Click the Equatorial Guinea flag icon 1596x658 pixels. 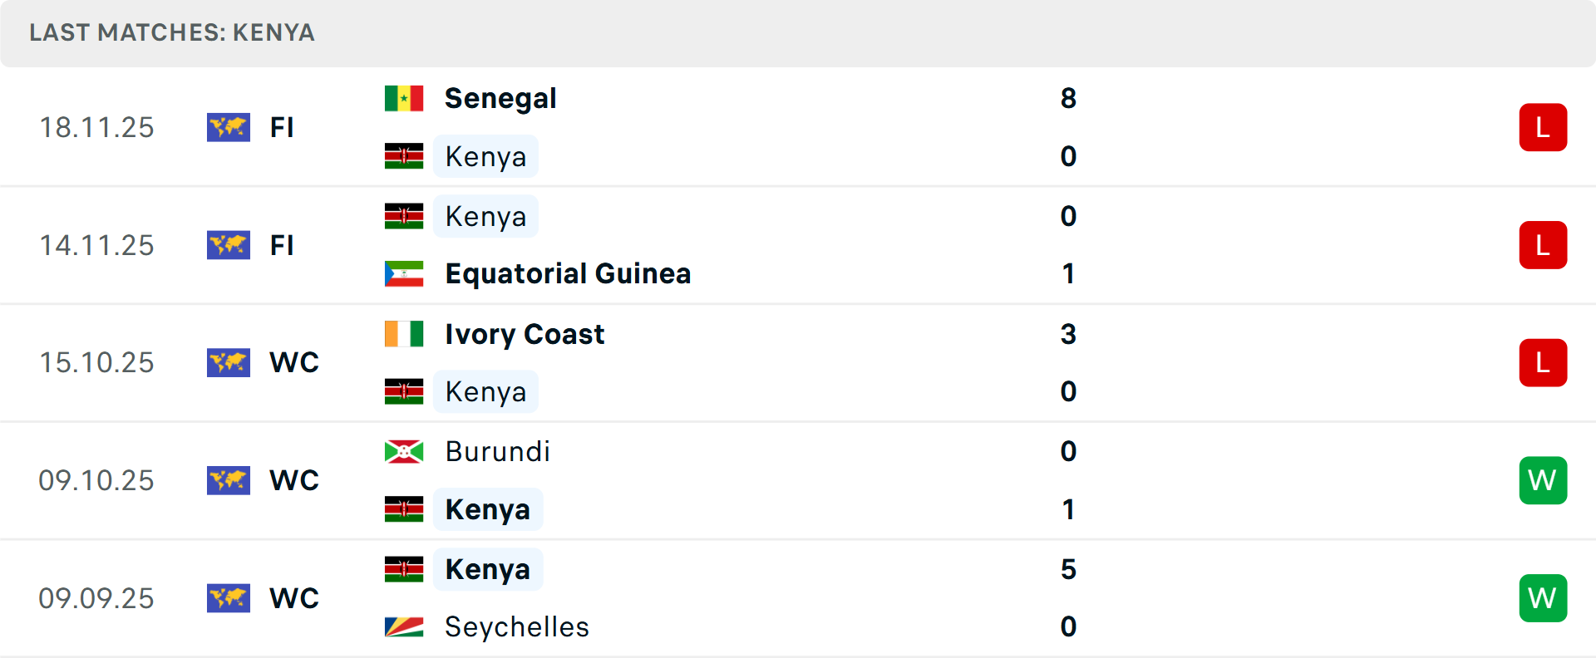[404, 273]
